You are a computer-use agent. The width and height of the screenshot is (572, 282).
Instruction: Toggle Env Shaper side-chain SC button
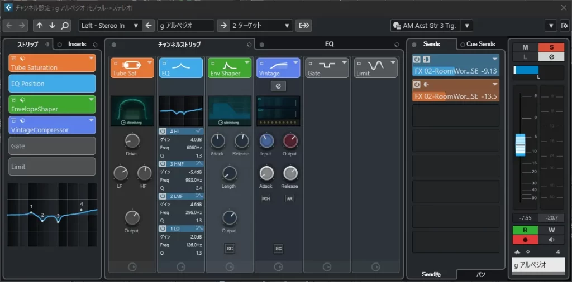(x=230, y=249)
